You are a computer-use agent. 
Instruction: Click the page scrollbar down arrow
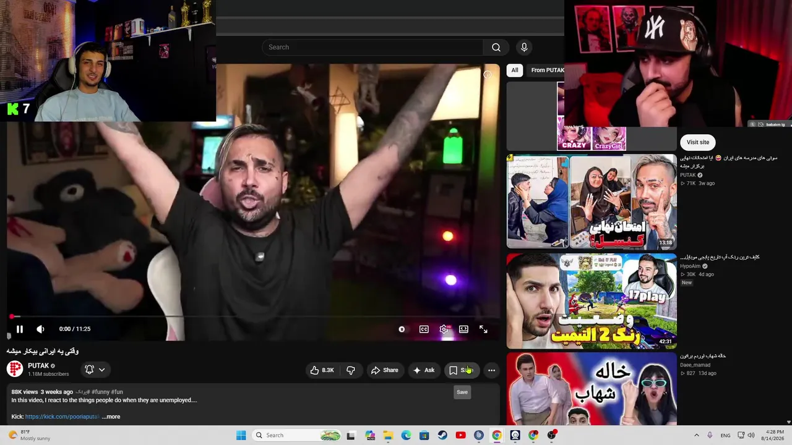click(x=789, y=422)
